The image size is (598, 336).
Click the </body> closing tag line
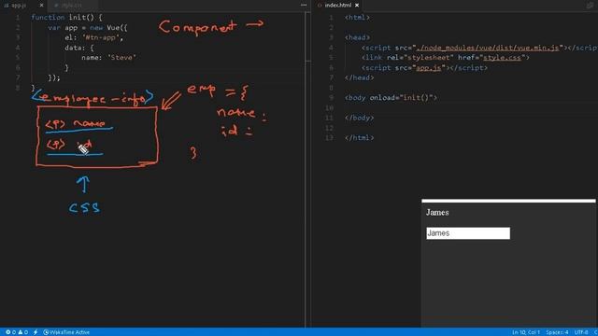[359, 118]
